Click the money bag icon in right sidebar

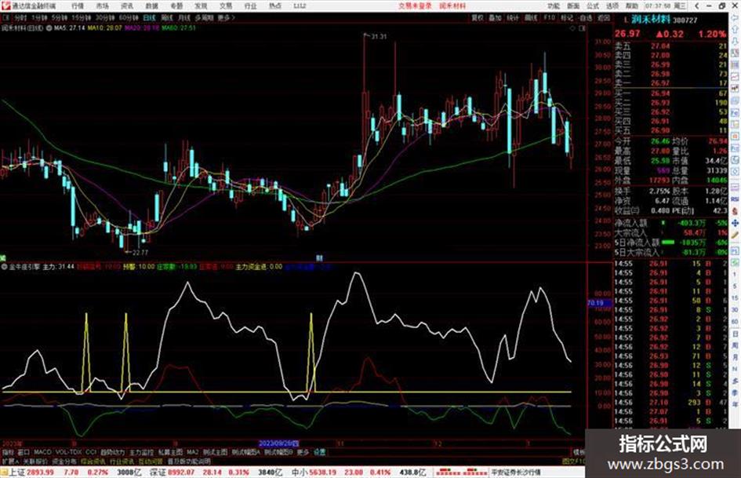pos(736,211)
